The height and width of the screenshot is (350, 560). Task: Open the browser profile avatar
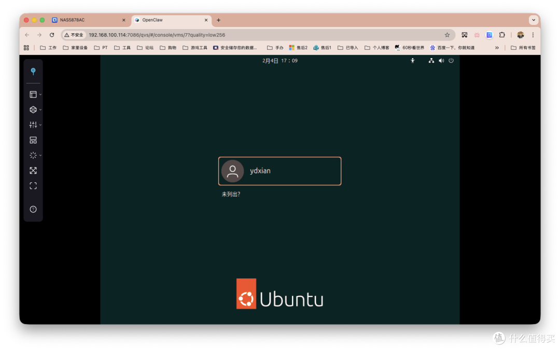(x=521, y=35)
